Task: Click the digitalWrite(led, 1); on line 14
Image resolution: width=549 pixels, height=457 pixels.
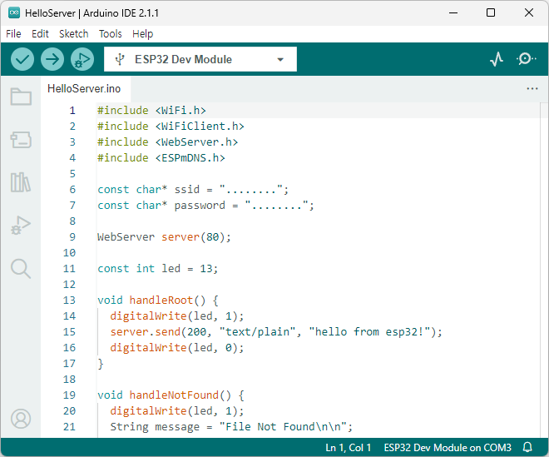Action: pos(177,316)
